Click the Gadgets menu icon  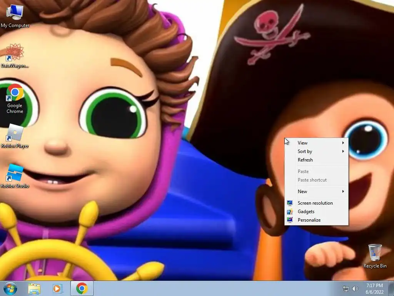pyautogui.click(x=290, y=212)
